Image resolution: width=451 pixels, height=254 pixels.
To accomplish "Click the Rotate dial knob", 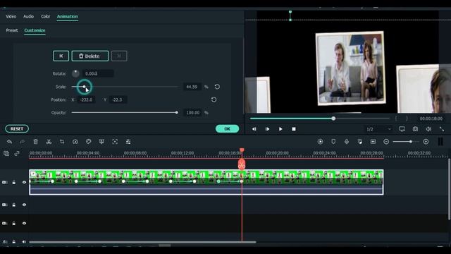I will point(75,73).
